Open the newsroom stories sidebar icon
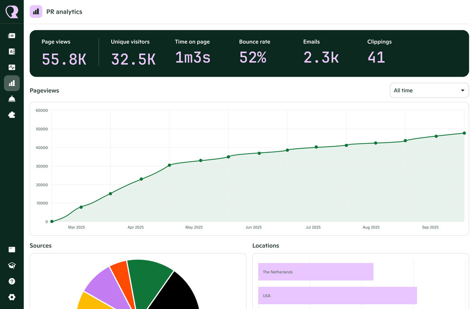475x309 pixels. [x=12, y=36]
